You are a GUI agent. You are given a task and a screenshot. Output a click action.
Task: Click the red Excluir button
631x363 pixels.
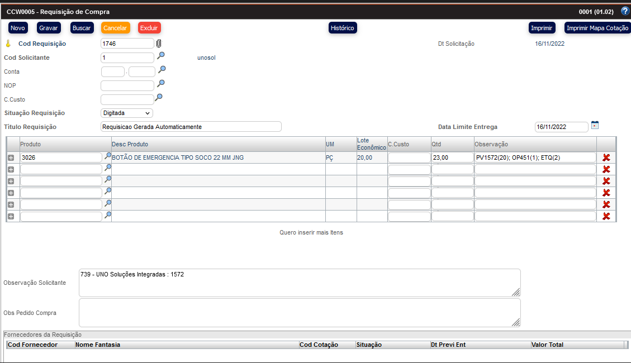pos(149,28)
